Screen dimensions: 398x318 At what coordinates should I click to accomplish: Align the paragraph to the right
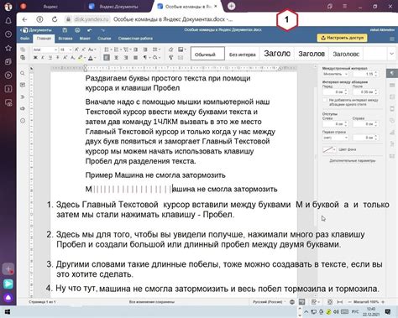[126, 58]
